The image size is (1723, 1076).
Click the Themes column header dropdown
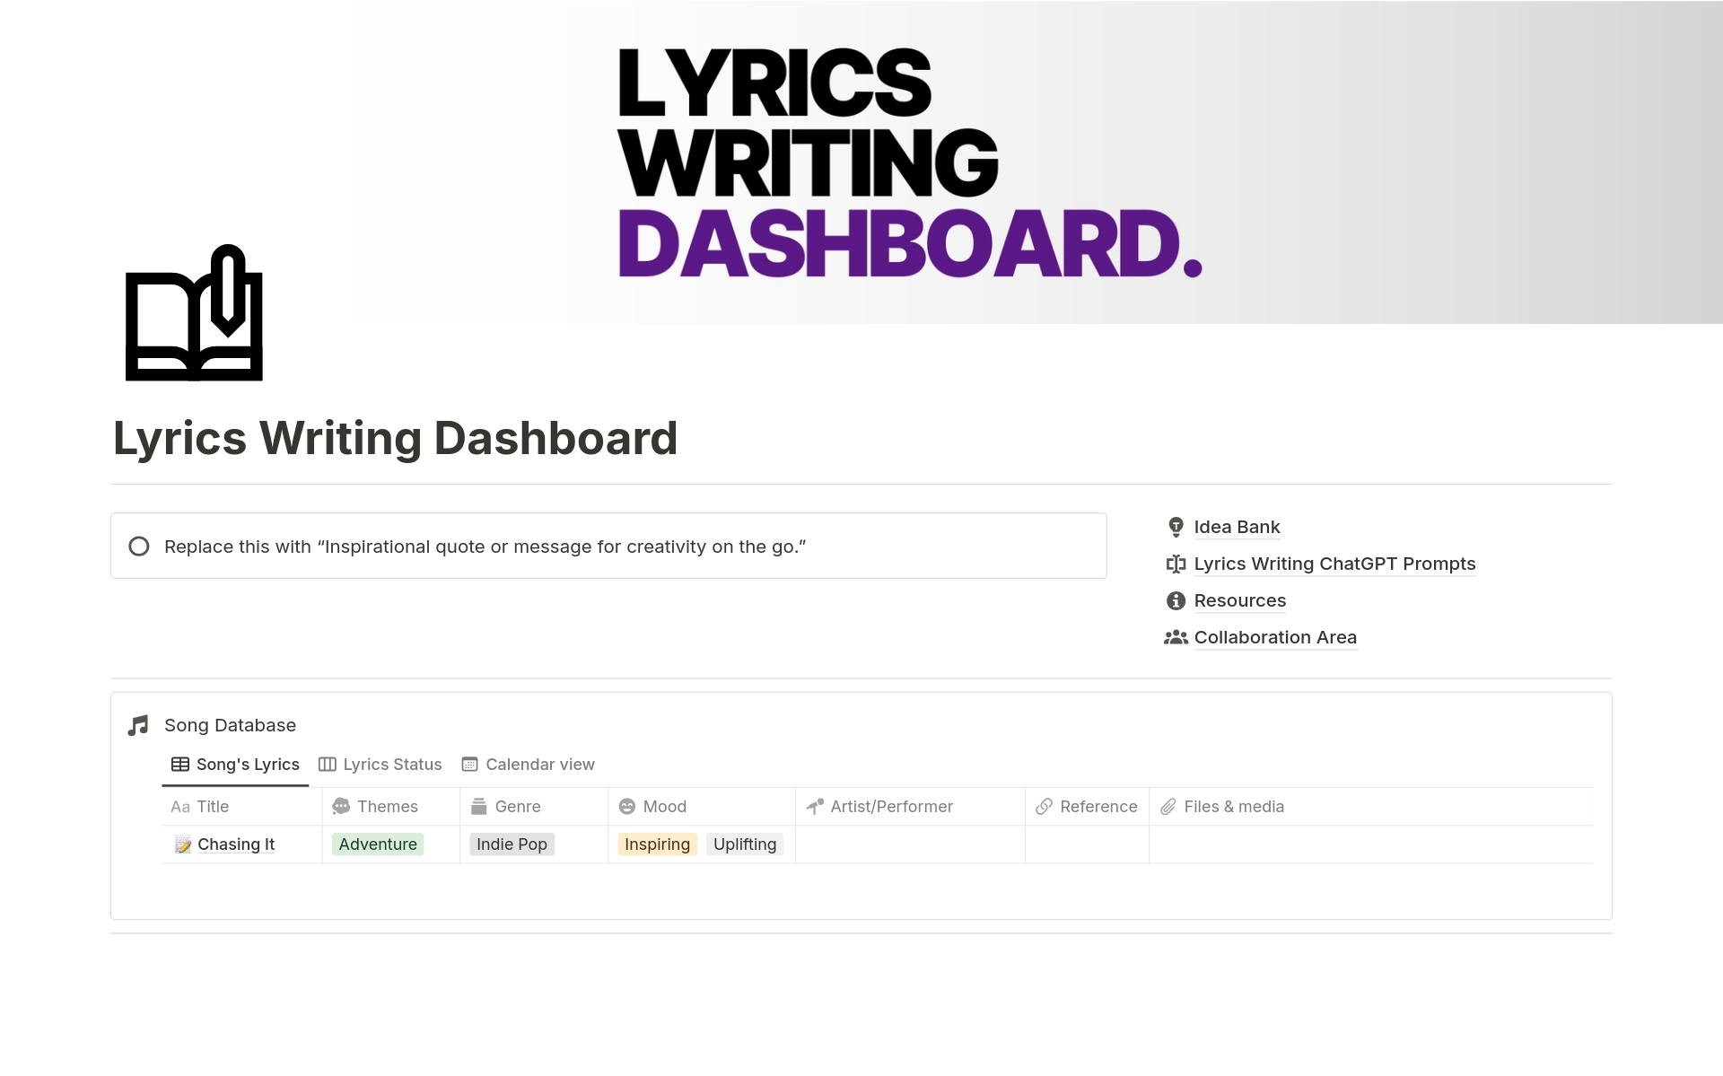388,804
